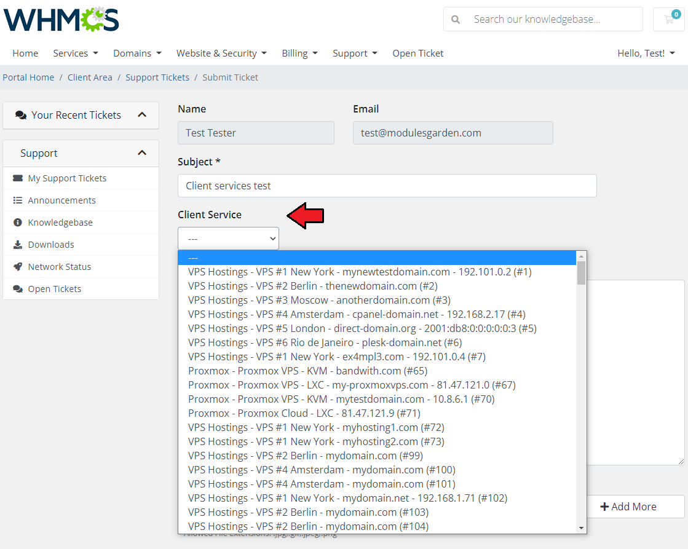Click the search magnifier icon
This screenshot has height=549, width=688.
pyautogui.click(x=456, y=19)
